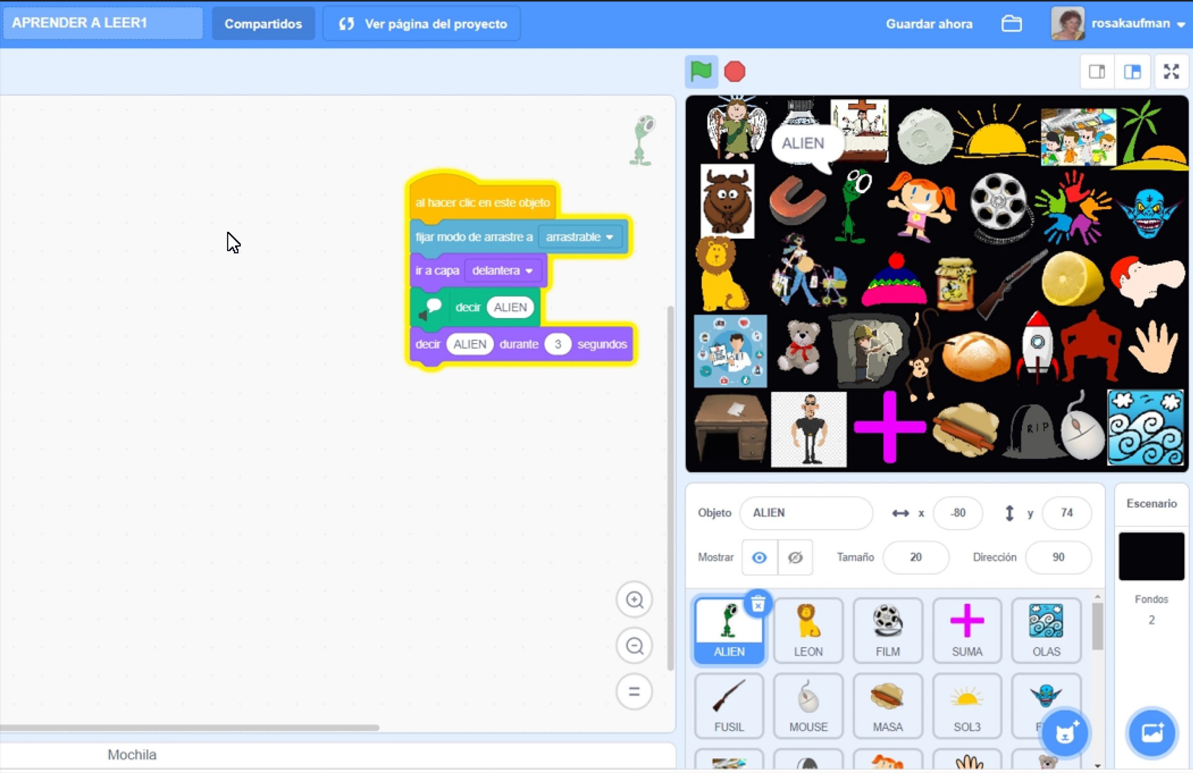This screenshot has height=773, width=1193.
Task: Open the My Stuff folder icon
Action: pos(1011,24)
